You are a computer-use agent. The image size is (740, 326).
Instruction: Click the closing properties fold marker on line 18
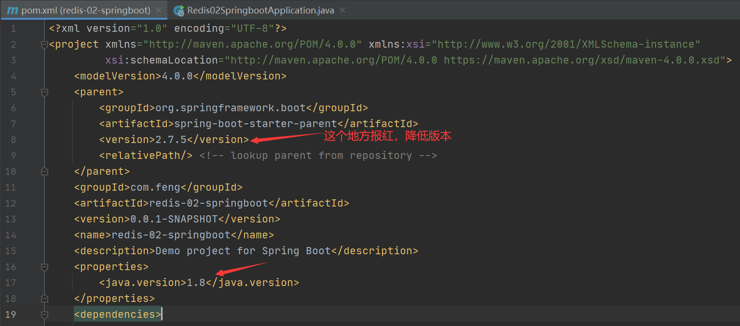(45, 299)
